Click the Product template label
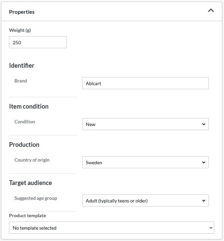The height and width of the screenshot is (241, 224). tap(28, 216)
